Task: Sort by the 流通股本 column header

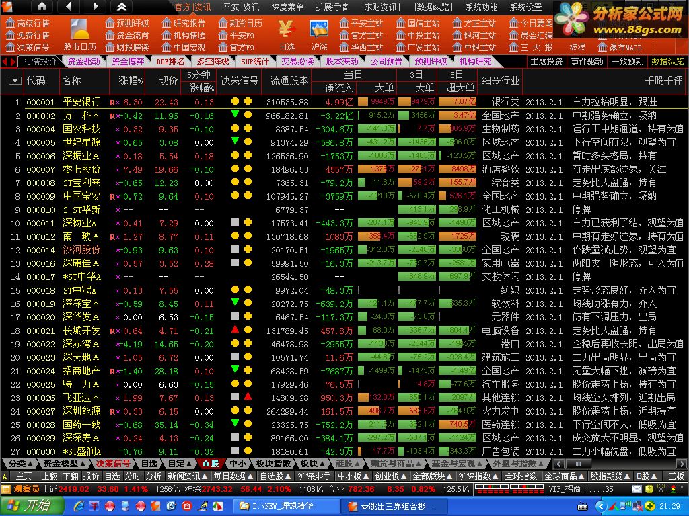Action: point(289,81)
